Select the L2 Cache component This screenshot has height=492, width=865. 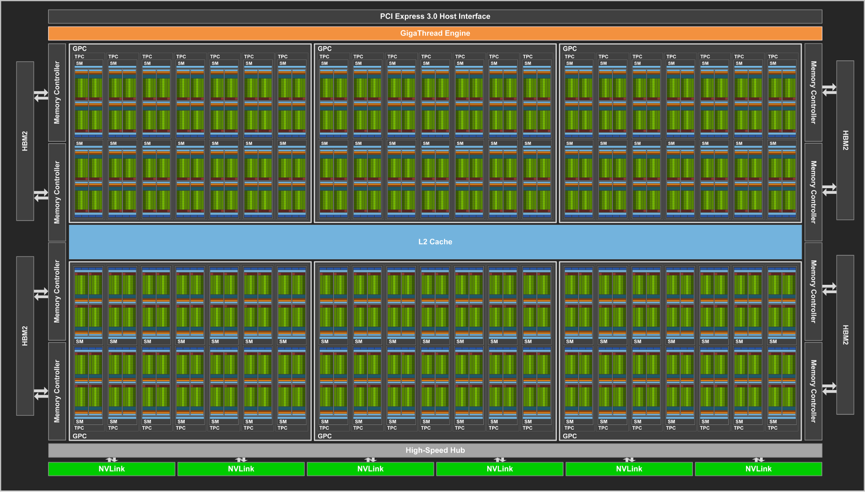(x=433, y=241)
